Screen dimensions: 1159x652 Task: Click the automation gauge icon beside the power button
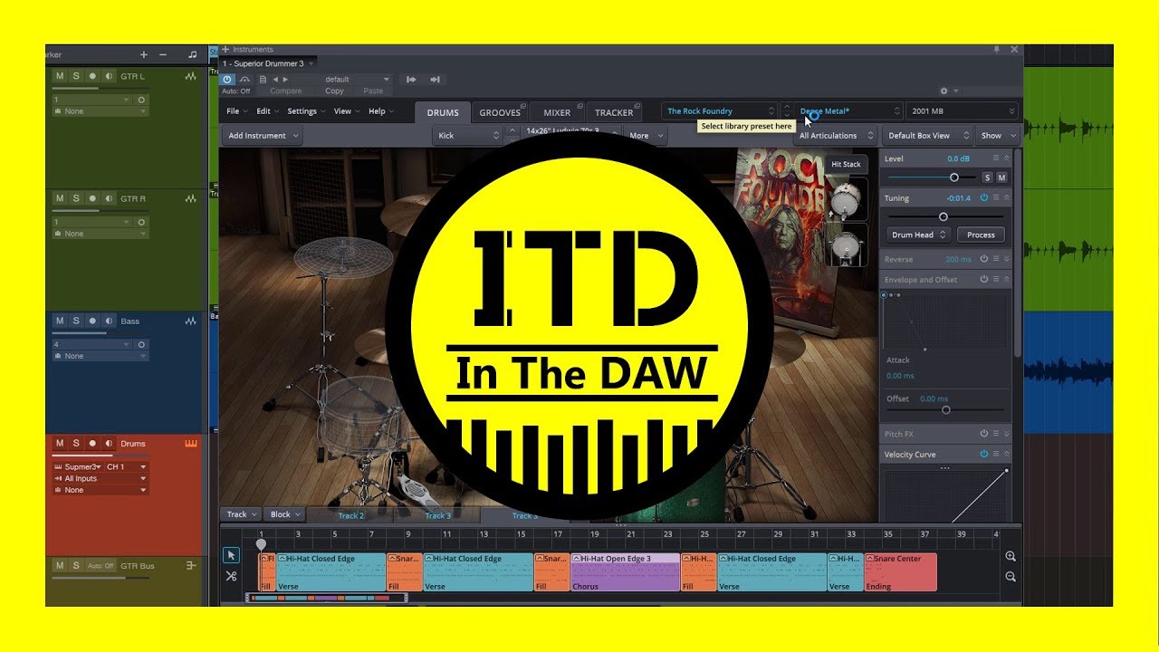(x=244, y=80)
